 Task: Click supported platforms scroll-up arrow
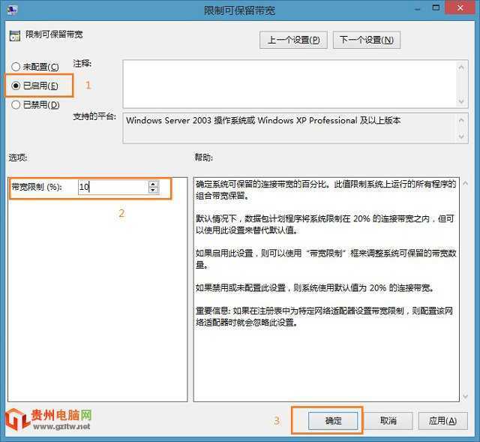click(462, 120)
